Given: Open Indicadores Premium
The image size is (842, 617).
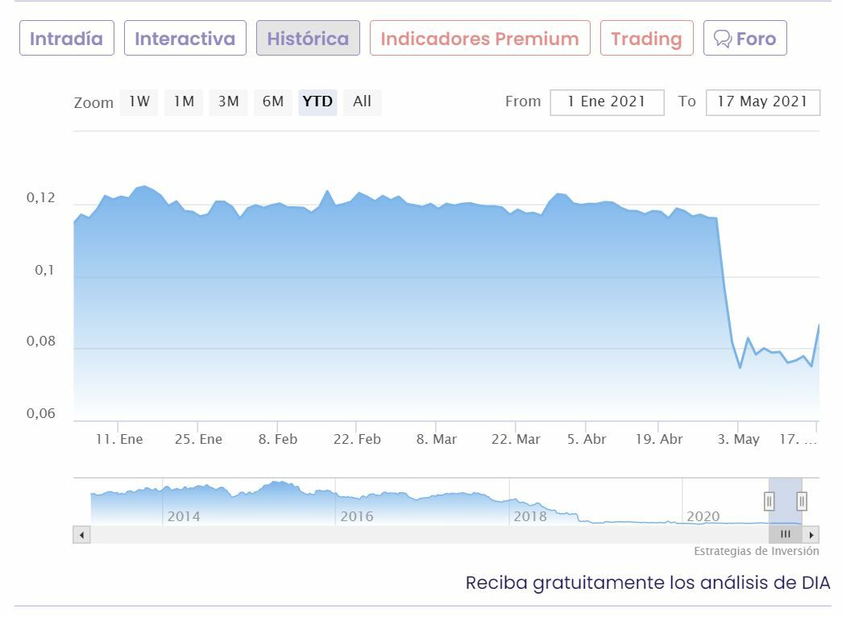Looking at the screenshot, I should point(479,39).
